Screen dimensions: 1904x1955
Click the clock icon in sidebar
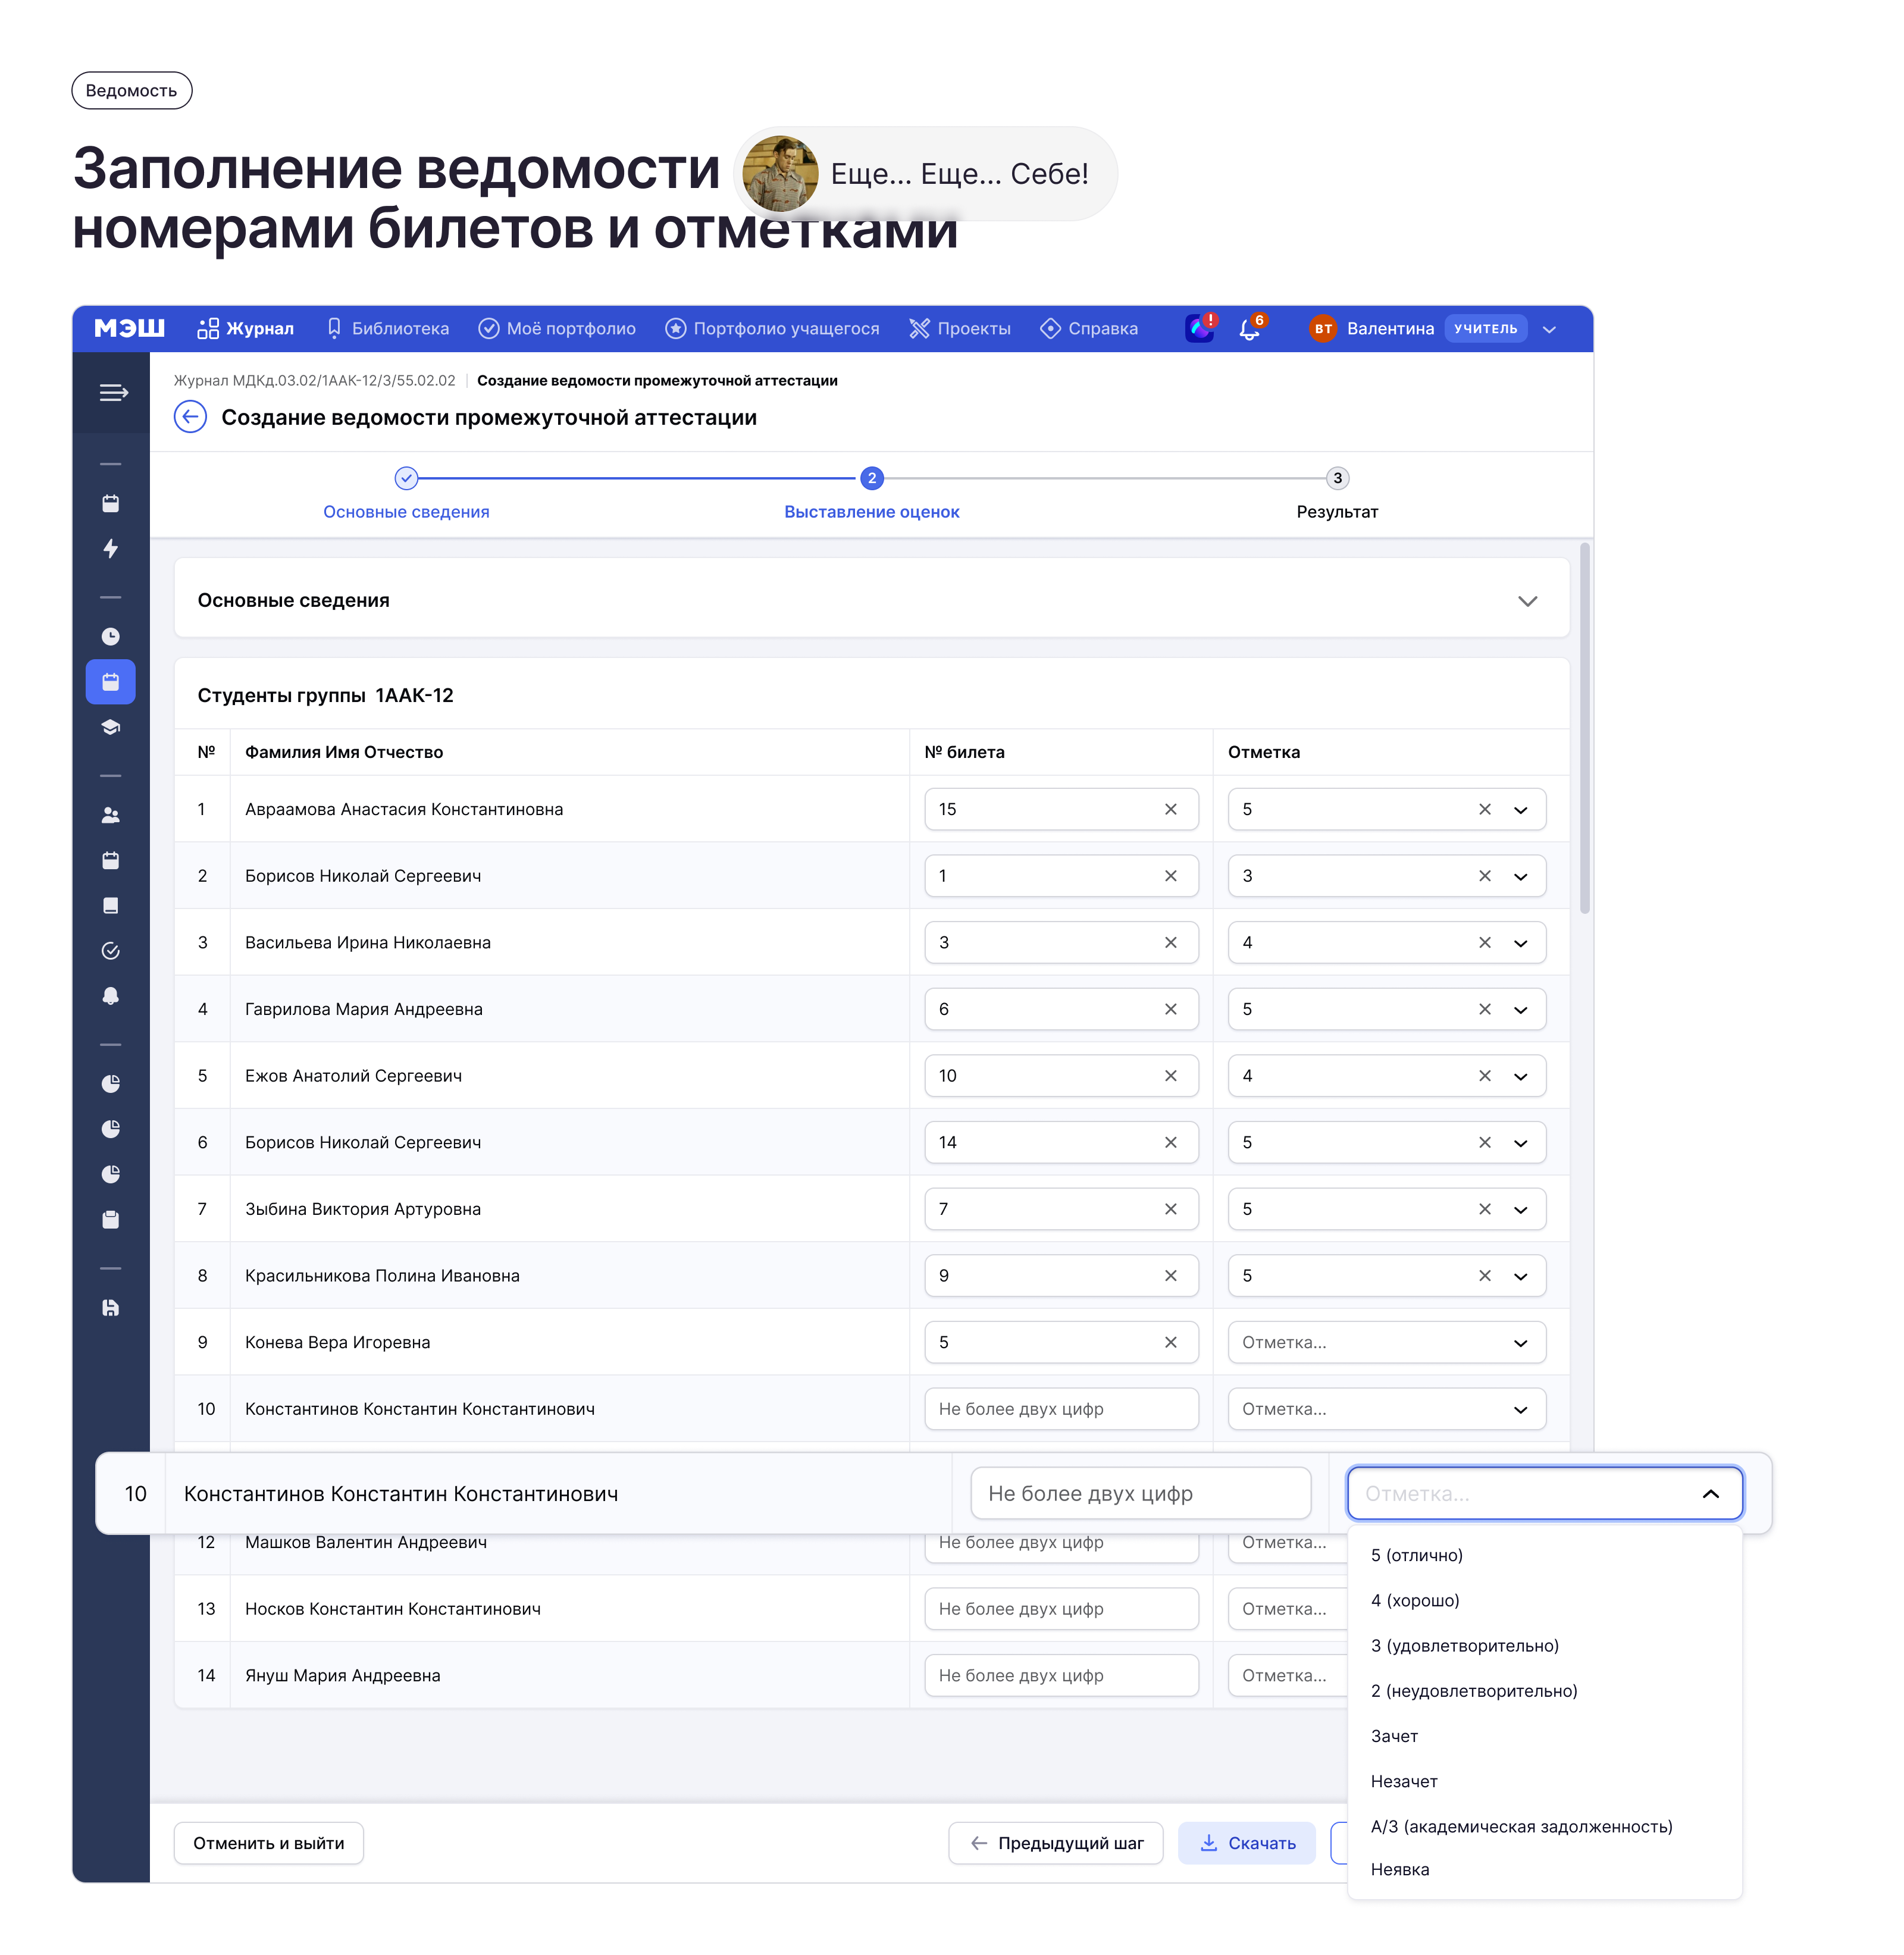111,637
